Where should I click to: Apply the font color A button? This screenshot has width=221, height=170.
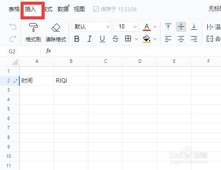pos(147,27)
